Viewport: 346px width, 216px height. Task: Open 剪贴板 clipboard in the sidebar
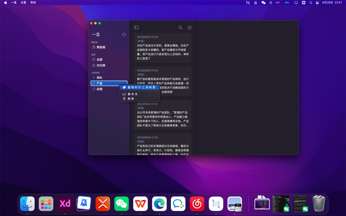(100, 47)
